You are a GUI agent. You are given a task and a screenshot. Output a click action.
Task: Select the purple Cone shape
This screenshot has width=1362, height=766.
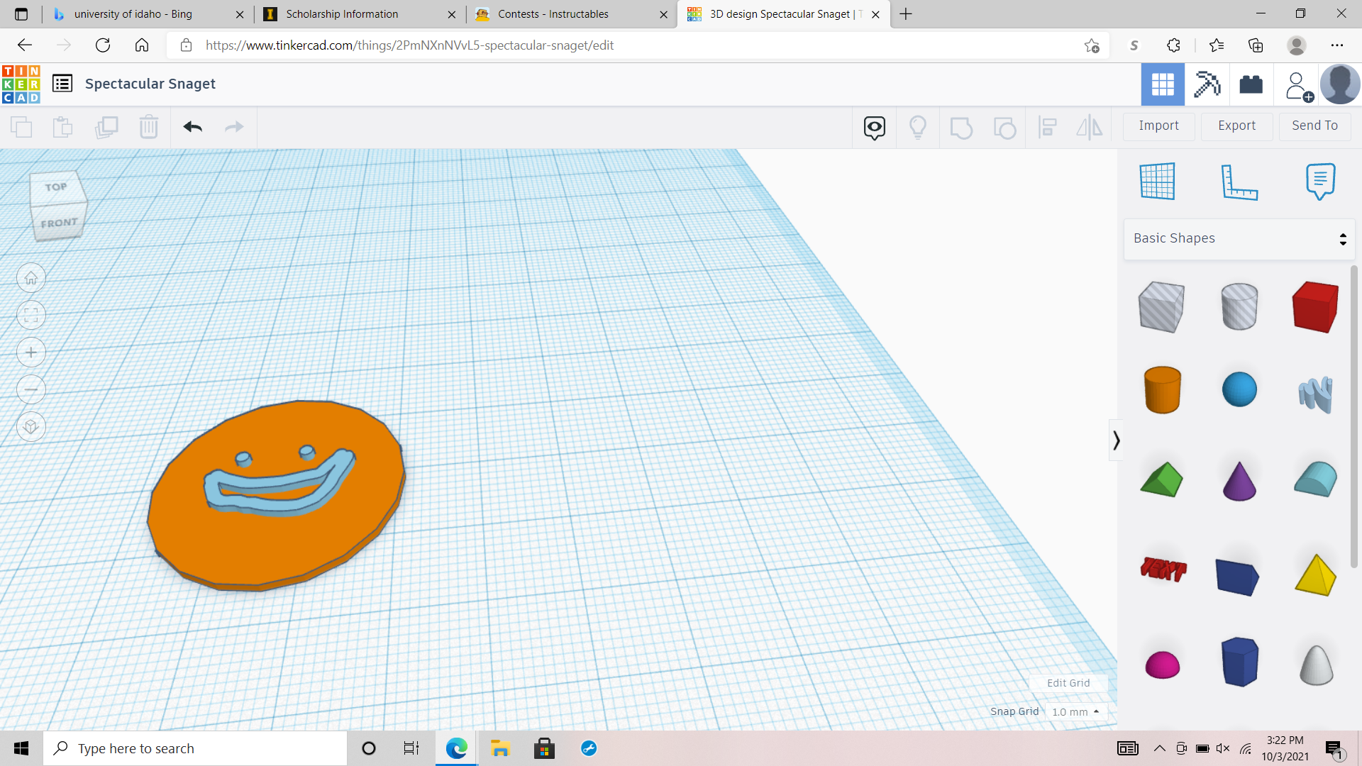1239,481
